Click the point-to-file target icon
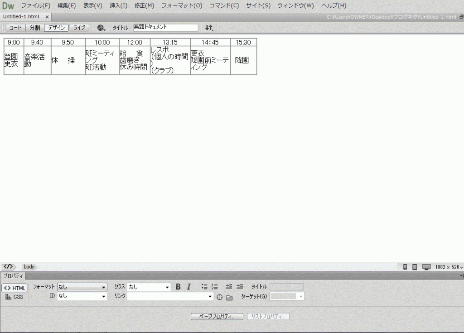 [220, 297]
